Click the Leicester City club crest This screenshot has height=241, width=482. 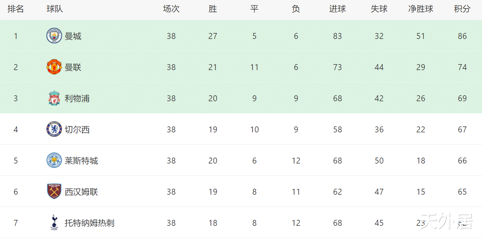(x=54, y=161)
